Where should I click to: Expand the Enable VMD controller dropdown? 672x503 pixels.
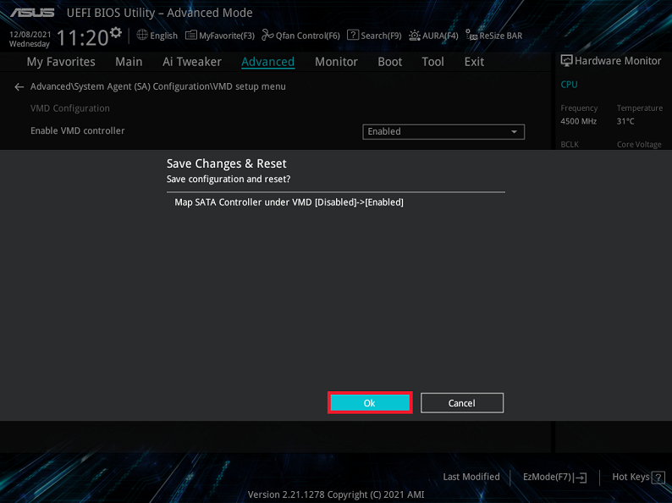[443, 131]
